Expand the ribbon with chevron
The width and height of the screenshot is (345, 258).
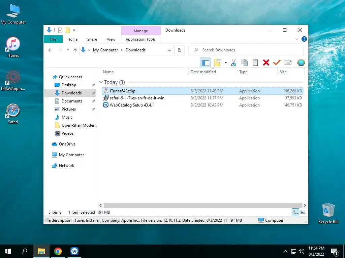tap(296, 39)
